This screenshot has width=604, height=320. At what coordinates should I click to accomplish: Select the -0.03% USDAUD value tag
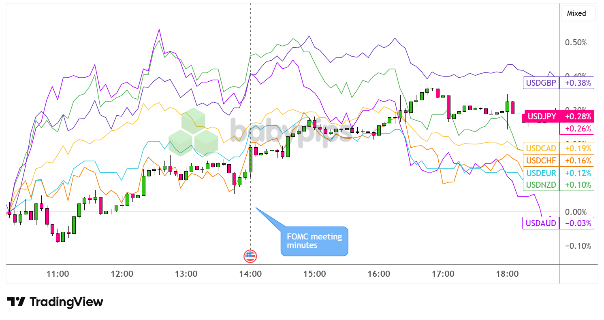(x=576, y=223)
